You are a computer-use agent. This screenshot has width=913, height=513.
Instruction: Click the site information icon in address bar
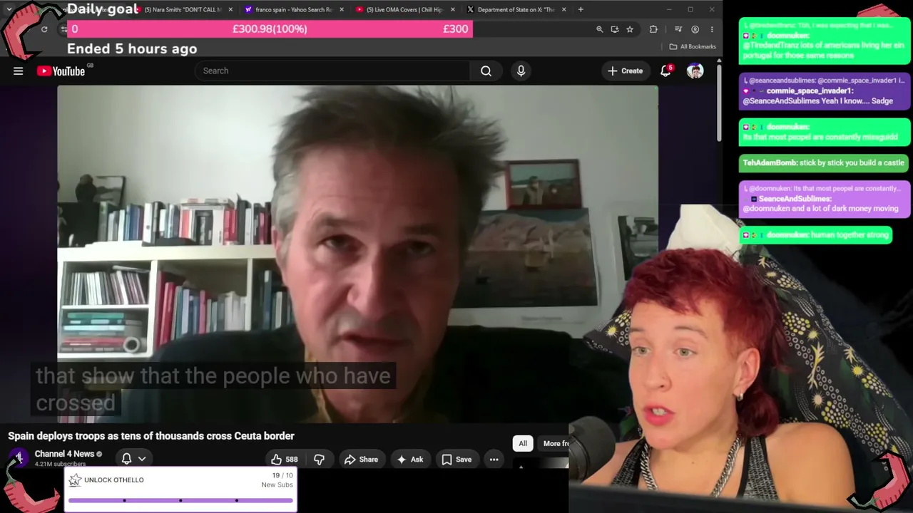click(63, 29)
